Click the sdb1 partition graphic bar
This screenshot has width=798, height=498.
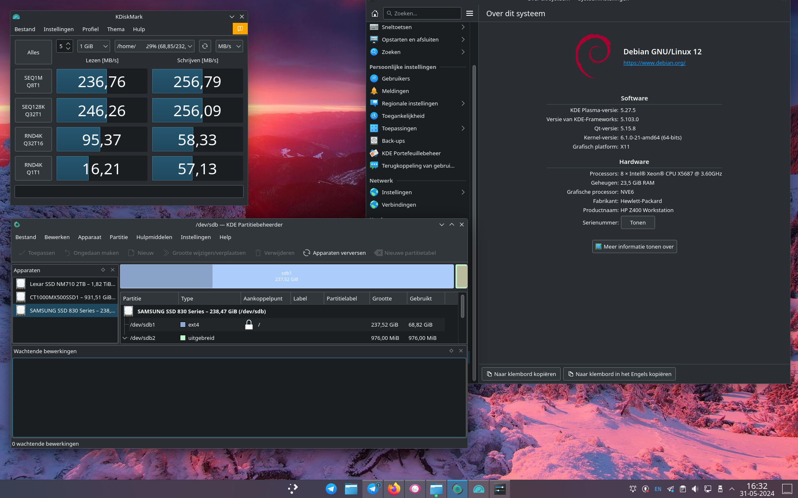287,276
